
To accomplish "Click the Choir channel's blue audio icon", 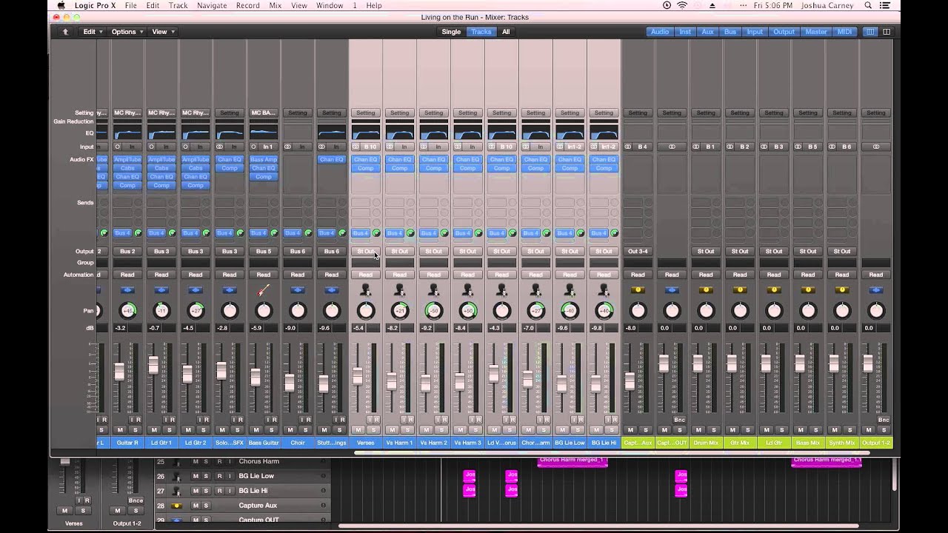I will pos(298,290).
